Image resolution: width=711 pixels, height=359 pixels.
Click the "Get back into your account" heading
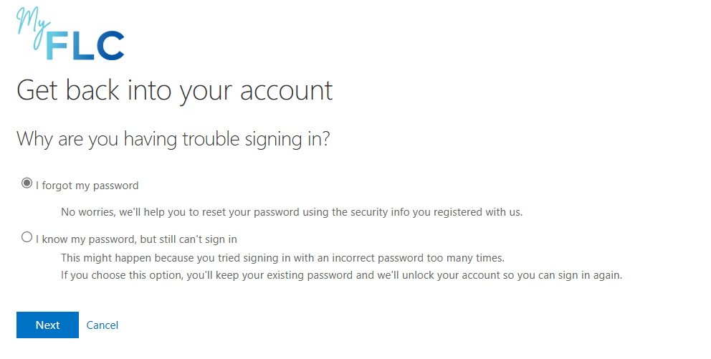(x=174, y=91)
